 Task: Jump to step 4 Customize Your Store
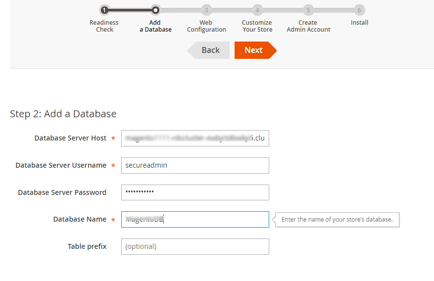click(x=257, y=10)
